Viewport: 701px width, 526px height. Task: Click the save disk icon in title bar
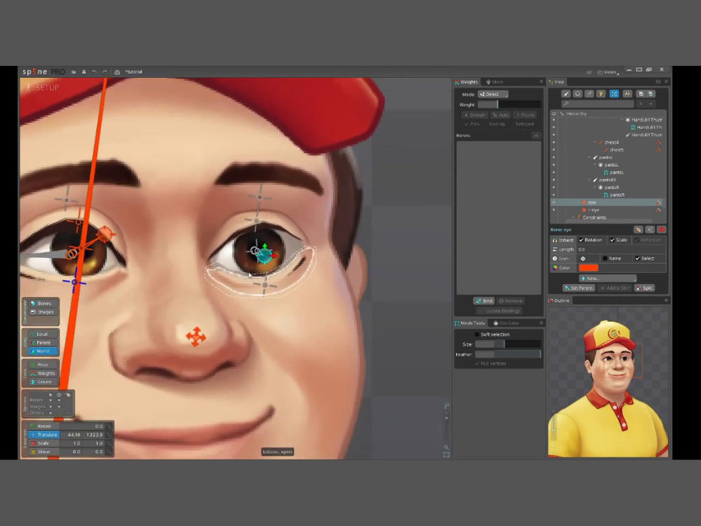83,72
